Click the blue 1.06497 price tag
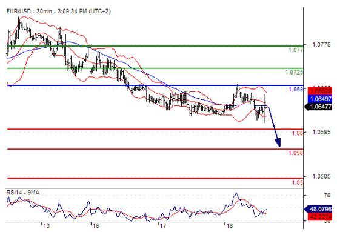337x232 pixels. [x=320, y=99]
